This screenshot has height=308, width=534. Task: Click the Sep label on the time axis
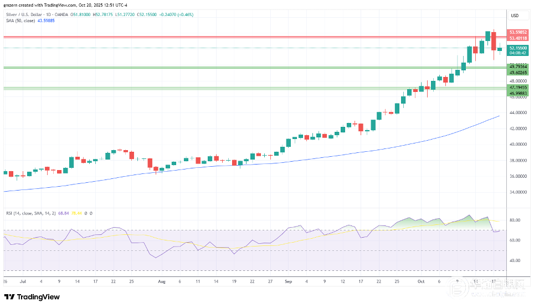click(289, 281)
